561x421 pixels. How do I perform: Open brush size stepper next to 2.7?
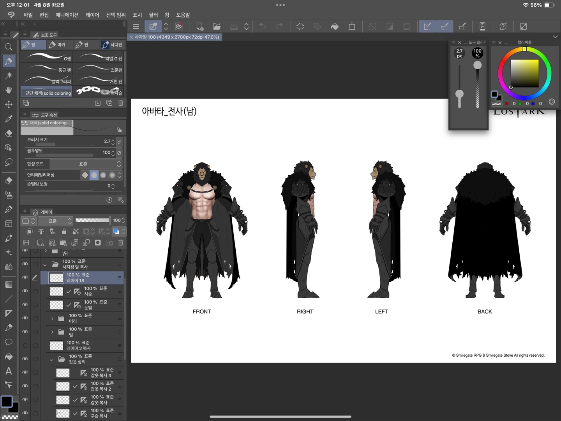[113, 142]
